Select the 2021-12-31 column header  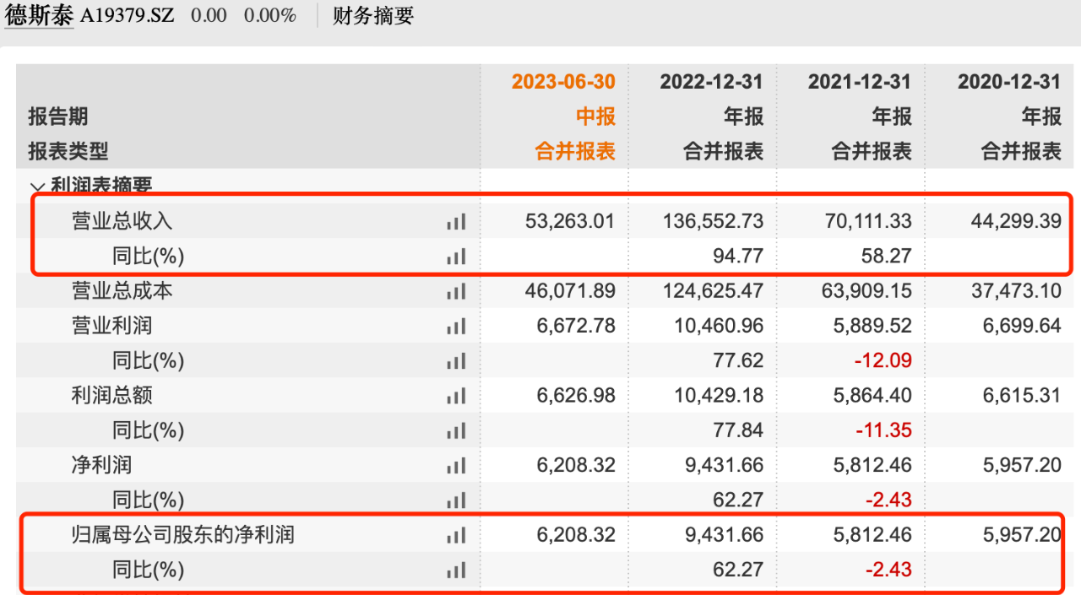(860, 82)
